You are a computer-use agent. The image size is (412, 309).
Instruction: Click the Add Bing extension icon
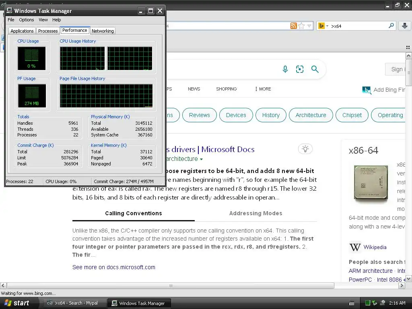(x=367, y=90)
